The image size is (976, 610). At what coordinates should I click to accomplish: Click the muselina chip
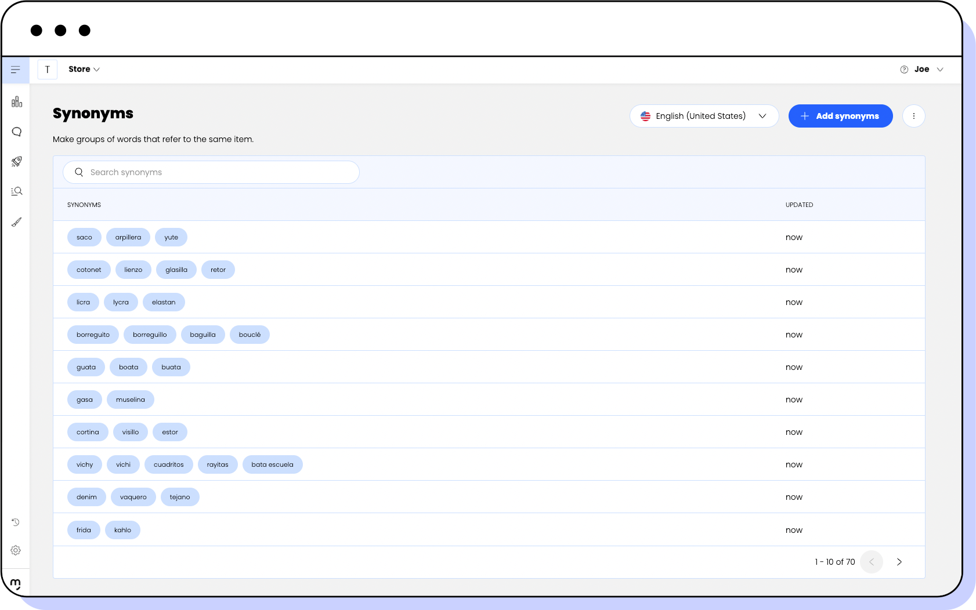pyautogui.click(x=131, y=400)
